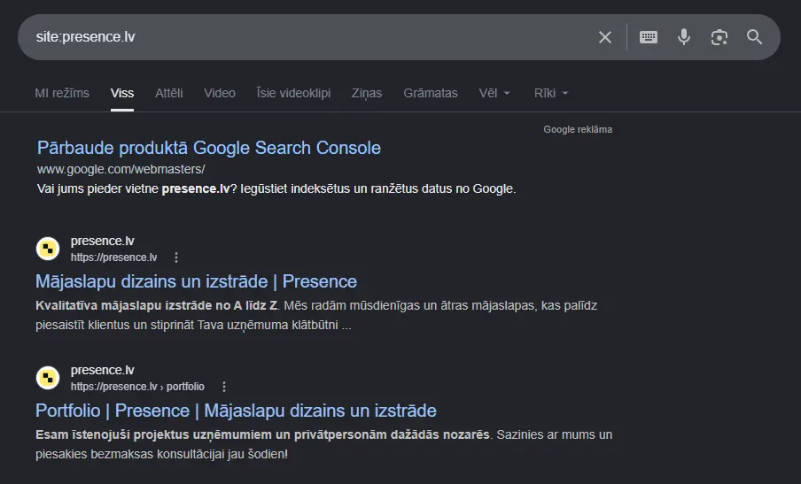
Task: Click the https://presence.lv URL text
Action: point(114,257)
